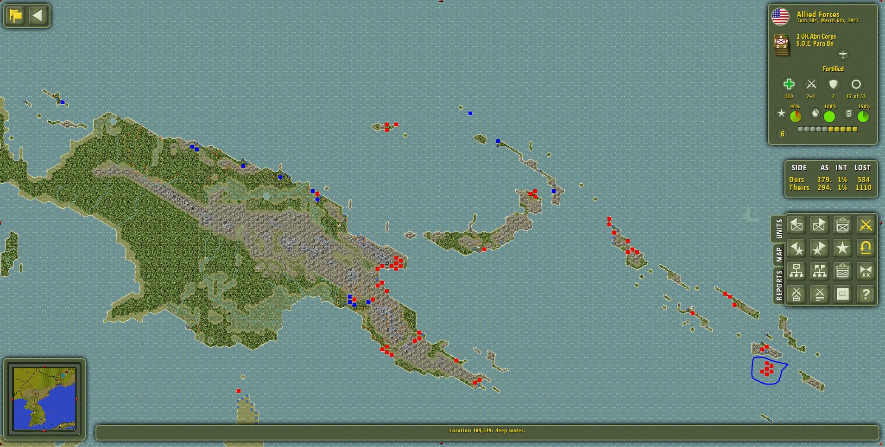Click the yellow flags button at top left

tap(16, 16)
